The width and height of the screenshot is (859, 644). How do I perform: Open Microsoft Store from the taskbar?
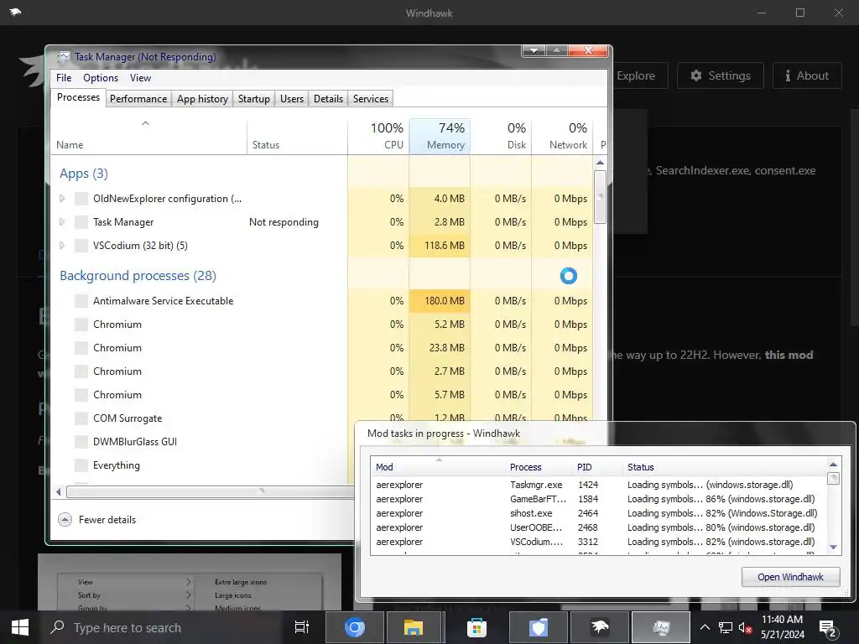coord(476,627)
